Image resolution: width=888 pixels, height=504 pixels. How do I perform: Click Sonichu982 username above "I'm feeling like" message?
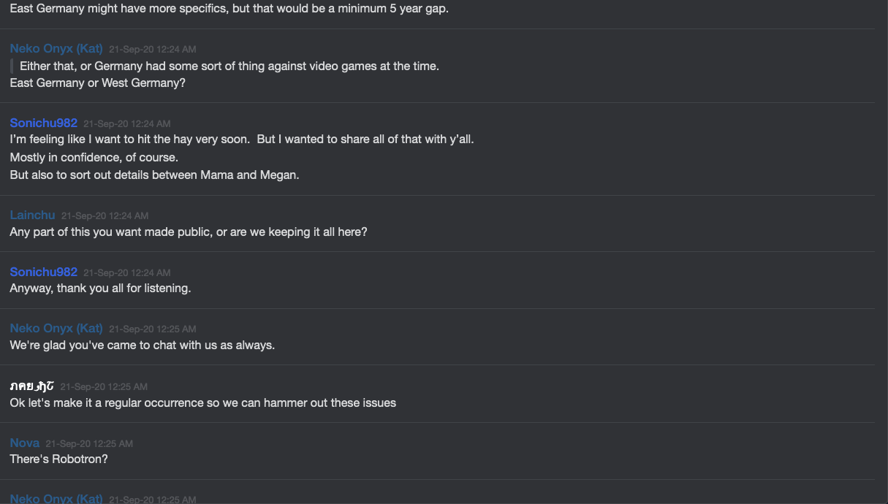[x=43, y=123]
